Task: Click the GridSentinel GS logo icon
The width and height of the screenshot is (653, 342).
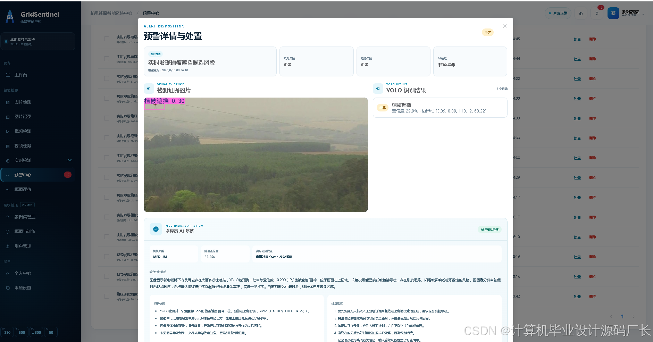Action: 10,16
